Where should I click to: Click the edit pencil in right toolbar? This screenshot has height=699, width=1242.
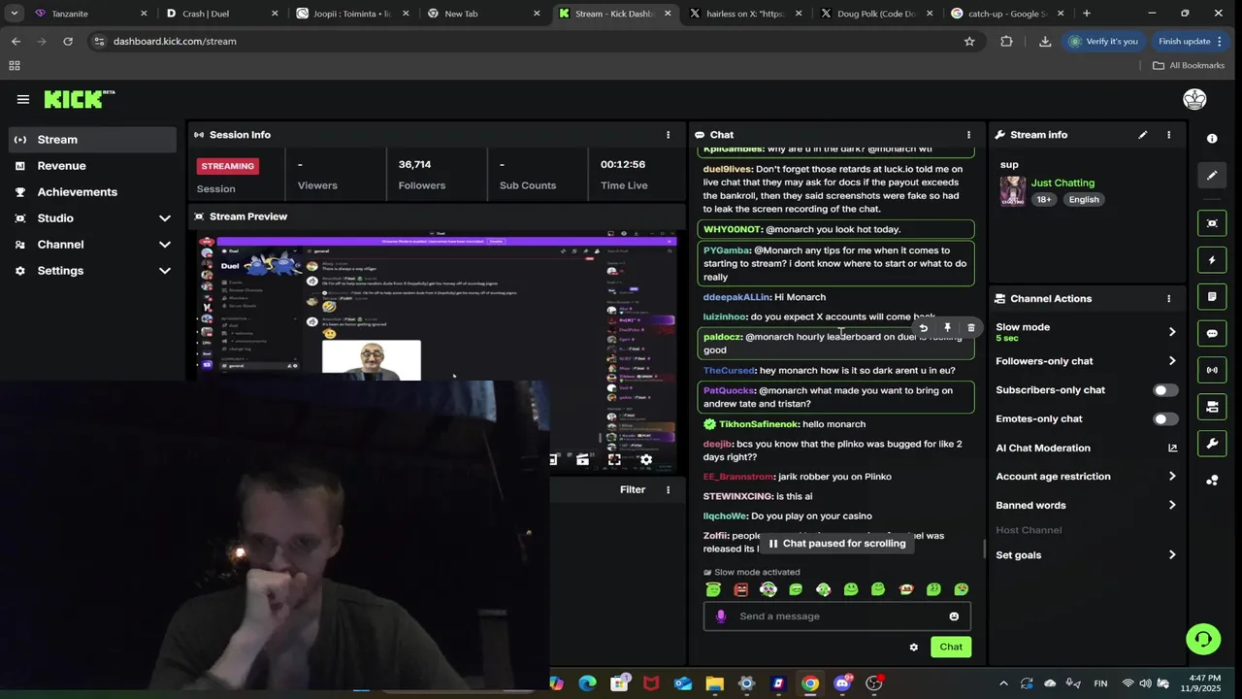tap(1212, 176)
